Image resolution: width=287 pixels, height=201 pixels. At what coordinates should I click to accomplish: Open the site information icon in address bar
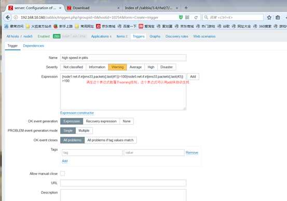[x=16, y=18]
